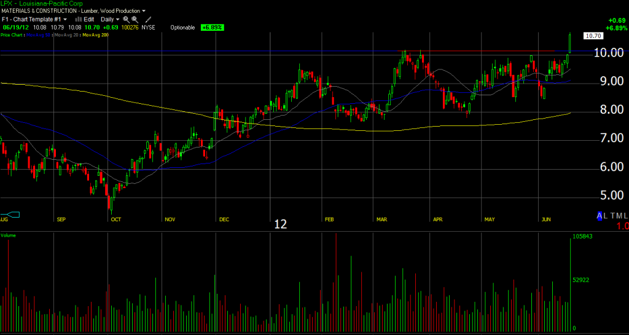Click the bar chart icon beside Edit
Image resolution: width=629 pixels, height=335 pixels.
point(78,20)
